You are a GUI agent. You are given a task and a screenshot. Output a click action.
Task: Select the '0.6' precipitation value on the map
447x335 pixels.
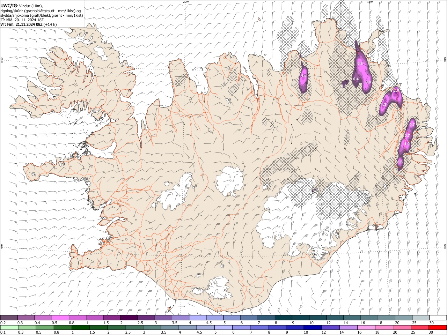400,162
